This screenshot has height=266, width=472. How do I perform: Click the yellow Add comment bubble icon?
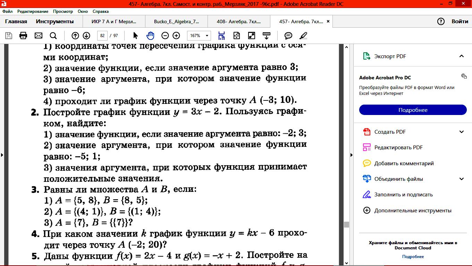366,163
